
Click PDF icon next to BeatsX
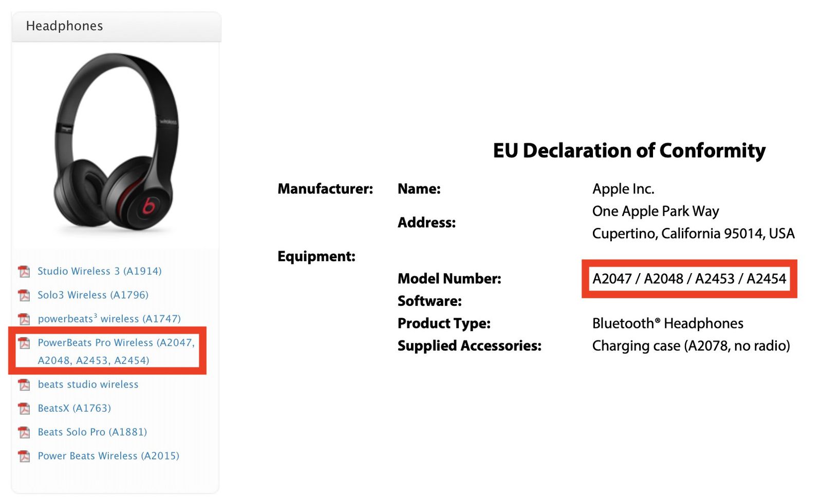pos(24,409)
